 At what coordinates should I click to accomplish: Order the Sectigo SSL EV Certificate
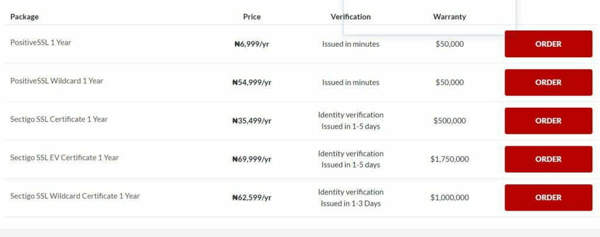pos(548,159)
